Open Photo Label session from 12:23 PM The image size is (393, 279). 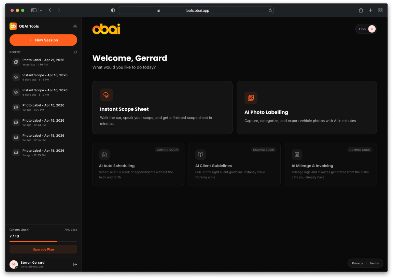pyautogui.click(x=43, y=153)
